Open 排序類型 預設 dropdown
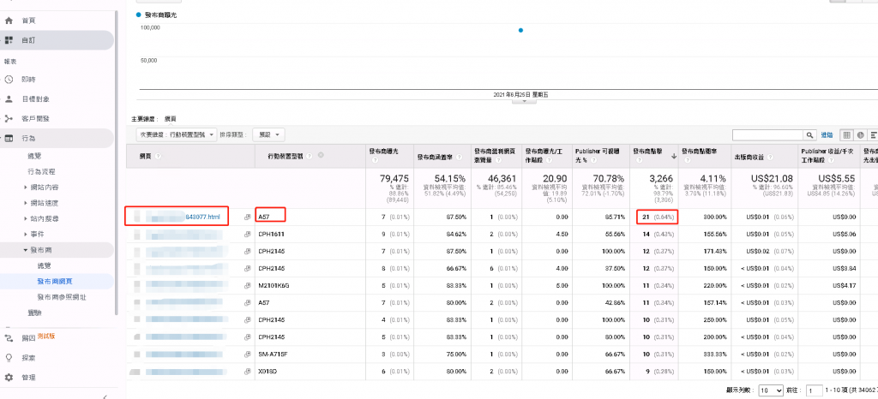 268,134
